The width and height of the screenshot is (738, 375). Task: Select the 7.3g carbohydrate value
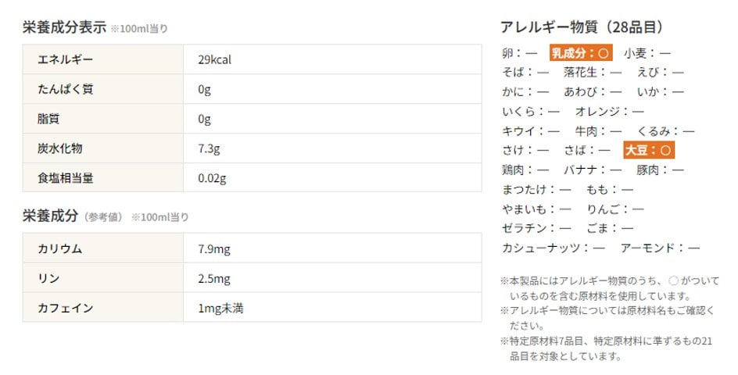tap(209, 148)
